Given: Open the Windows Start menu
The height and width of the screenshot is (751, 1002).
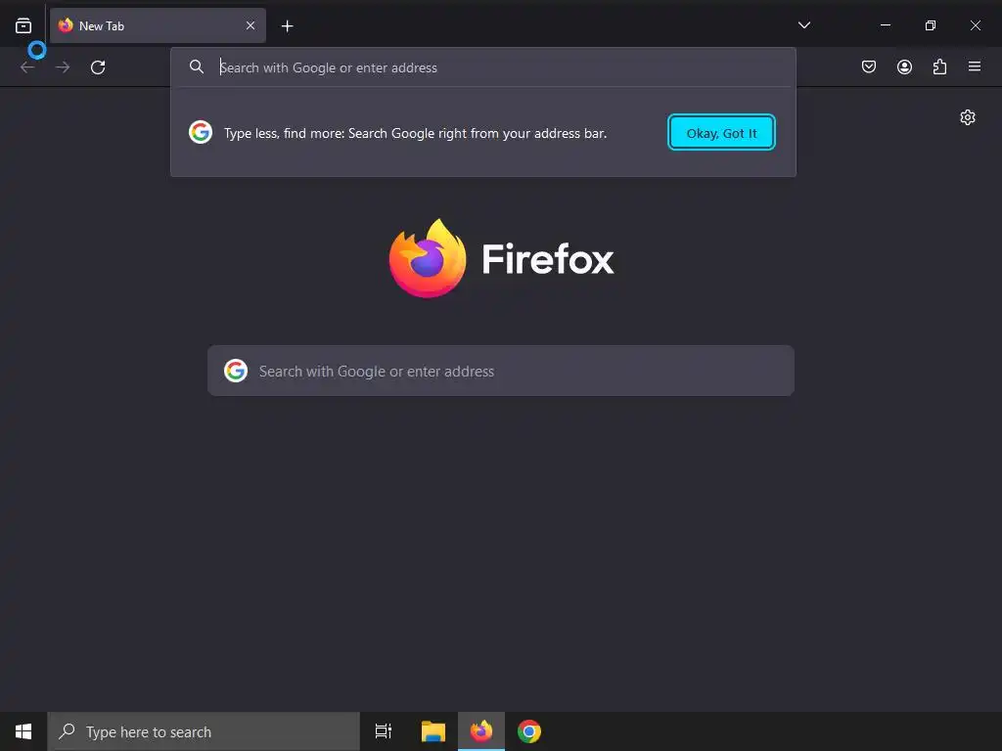Looking at the screenshot, I should click(x=23, y=731).
